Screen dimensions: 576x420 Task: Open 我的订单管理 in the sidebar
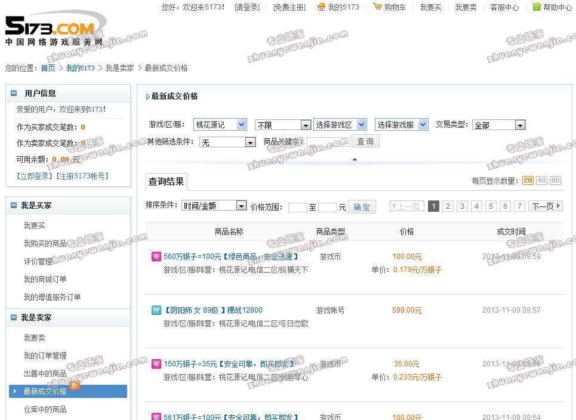[x=45, y=356]
